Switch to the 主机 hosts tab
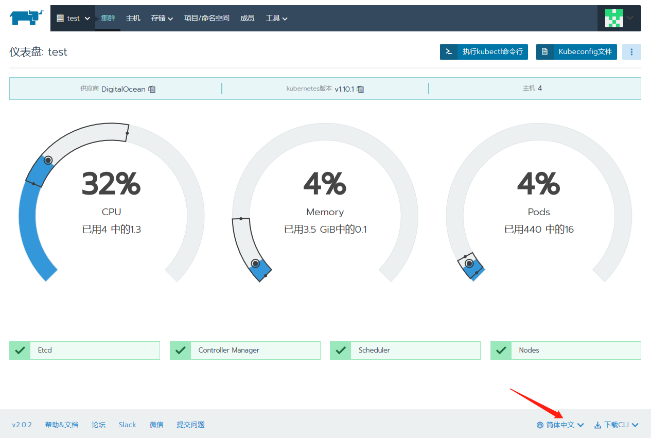Image resolution: width=651 pixels, height=438 pixels. [133, 18]
